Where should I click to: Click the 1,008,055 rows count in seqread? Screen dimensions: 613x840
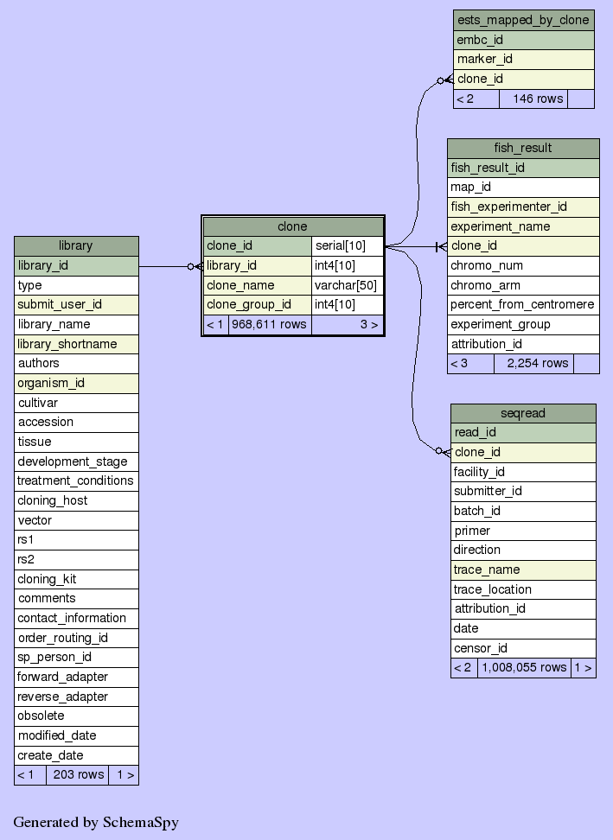(523, 667)
